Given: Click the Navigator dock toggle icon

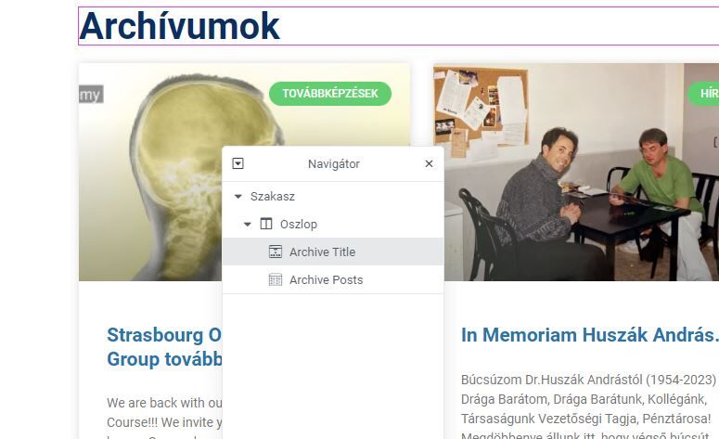Looking at the screenshot, I should point(238,163).
